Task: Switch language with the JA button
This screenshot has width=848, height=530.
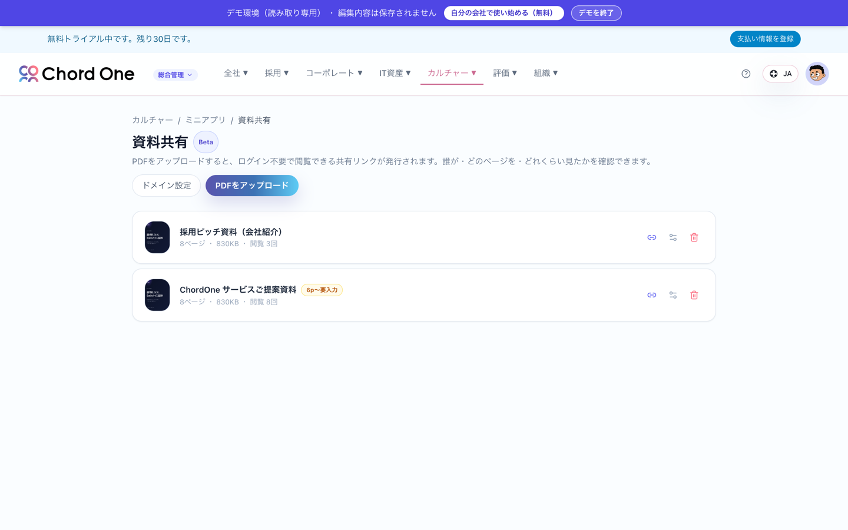Action: click(x=780, y=74)
